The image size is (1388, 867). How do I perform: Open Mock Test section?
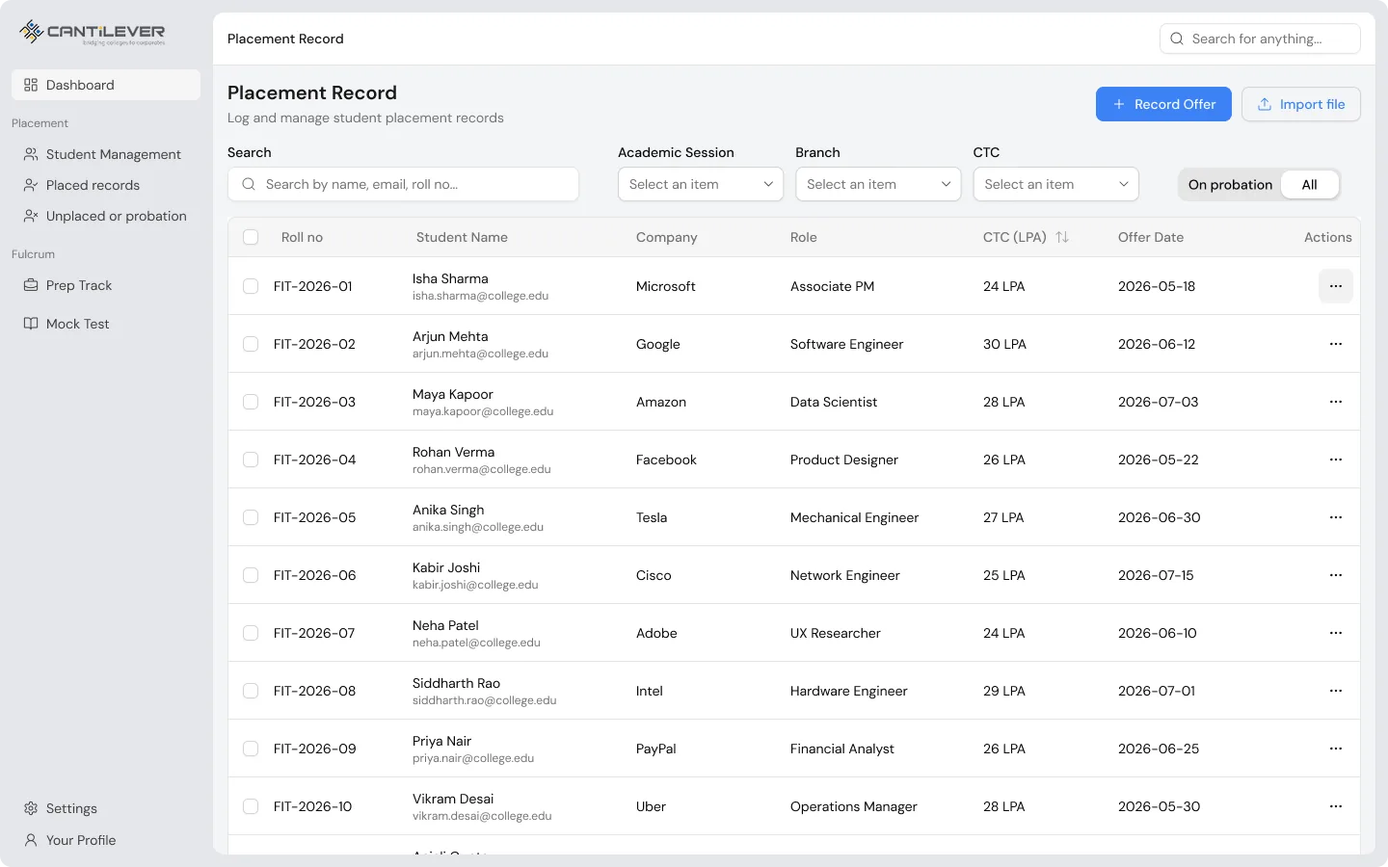point(106,324)
